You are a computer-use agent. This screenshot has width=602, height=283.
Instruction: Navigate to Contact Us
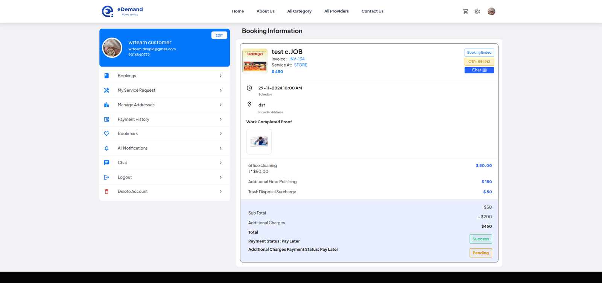(x=372, y=11)
